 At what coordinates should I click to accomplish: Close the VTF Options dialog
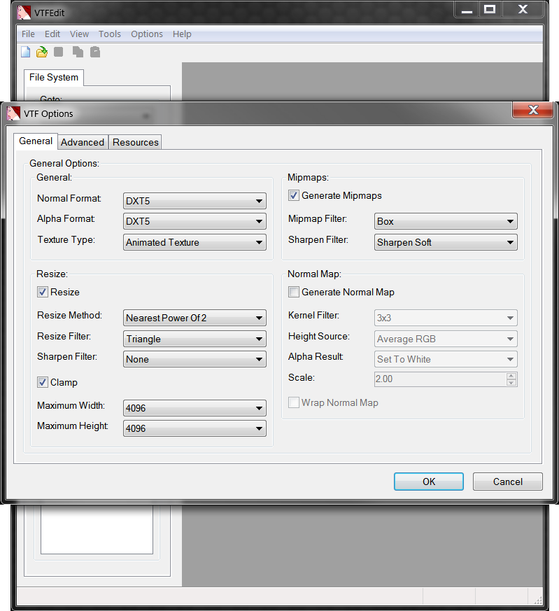[x=532, y=110]
